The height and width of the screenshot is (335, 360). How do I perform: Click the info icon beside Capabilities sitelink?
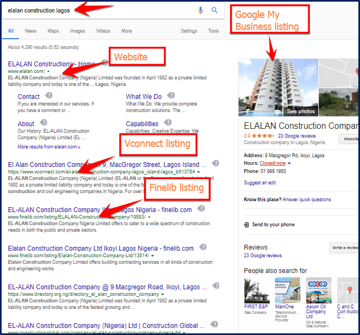click(168, 122)
